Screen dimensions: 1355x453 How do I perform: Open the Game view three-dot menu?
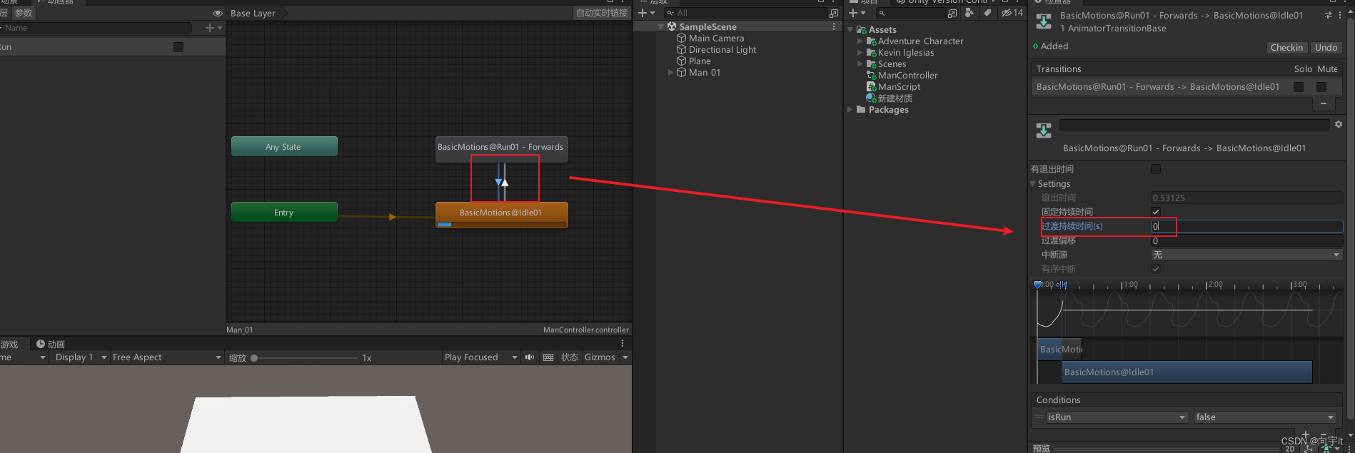[623, 344]
